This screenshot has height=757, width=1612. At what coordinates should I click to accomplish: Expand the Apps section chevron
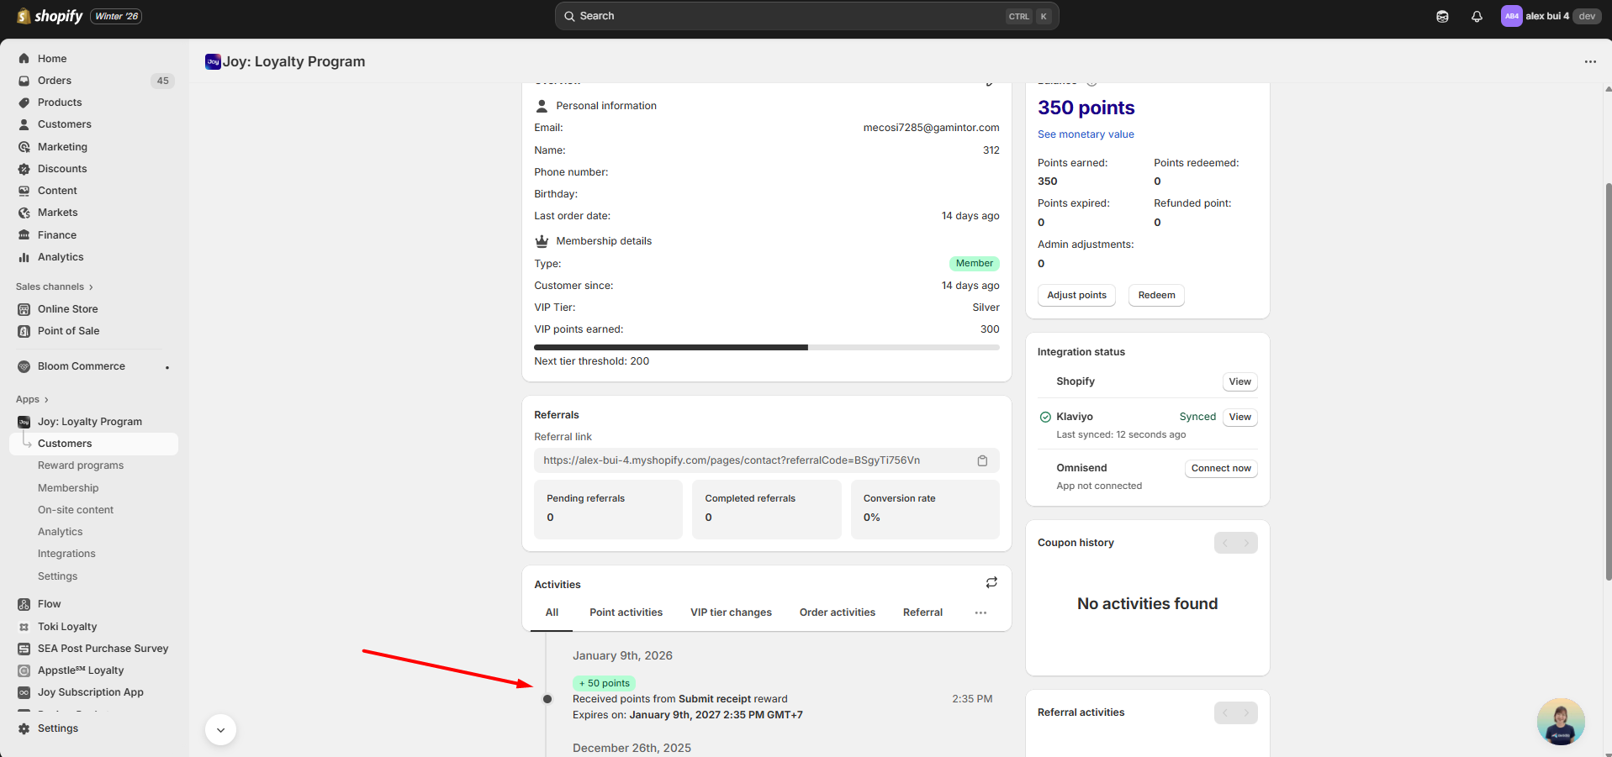click(x=46, y=400)
